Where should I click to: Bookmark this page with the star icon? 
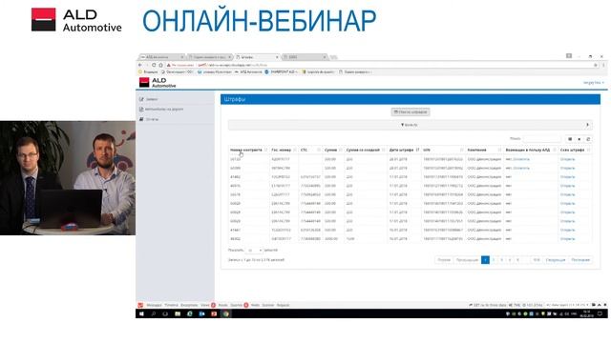596,66
